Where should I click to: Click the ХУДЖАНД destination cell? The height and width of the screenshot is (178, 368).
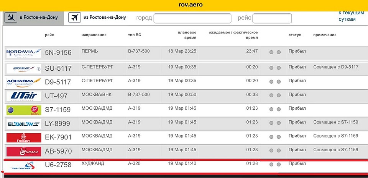click(93, 163)
